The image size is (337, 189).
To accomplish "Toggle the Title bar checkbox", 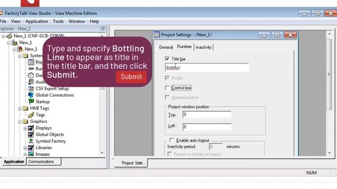I will coord(167,58).
